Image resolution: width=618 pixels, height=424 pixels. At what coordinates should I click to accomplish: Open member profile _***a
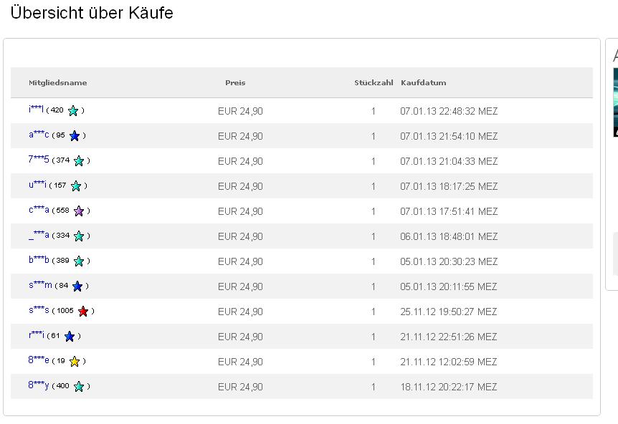[x=39, y=235]
